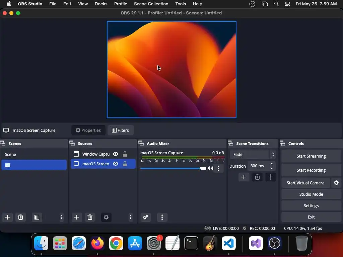Open advanced audio properties gears icon

pyautogui.click(x=146, y=217)
